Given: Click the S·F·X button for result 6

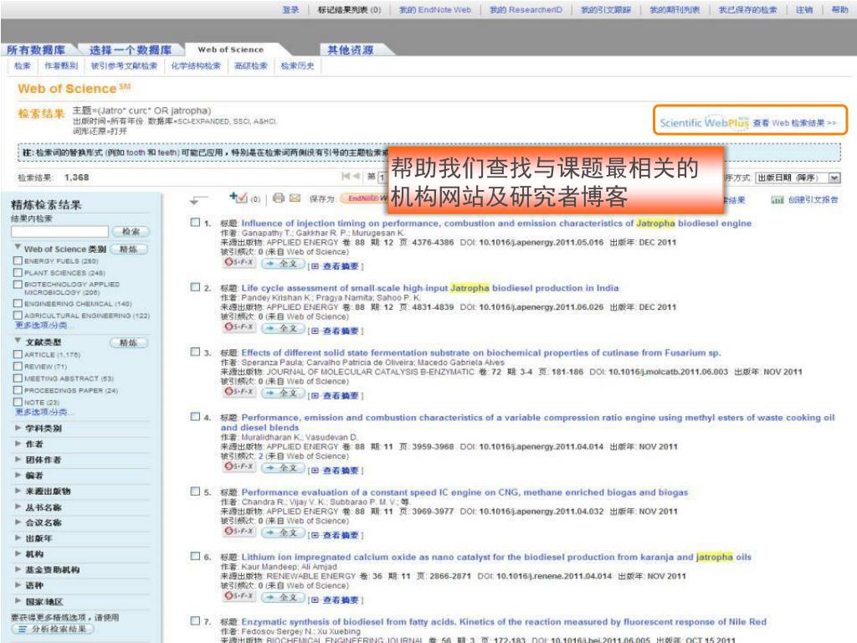Looking at the screenshot, I should click(x=239, y=596).
